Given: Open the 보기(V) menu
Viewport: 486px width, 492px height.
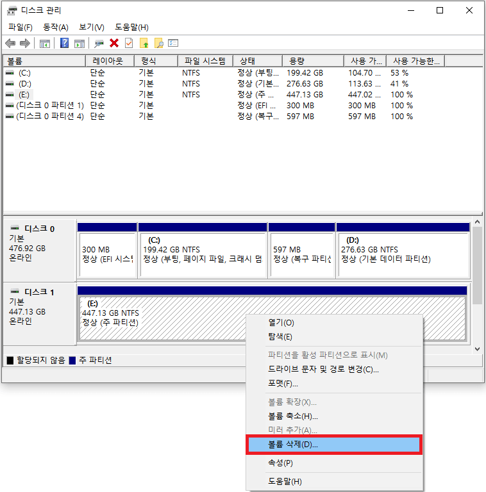Looking at the screenshot, I should point(91,28).
